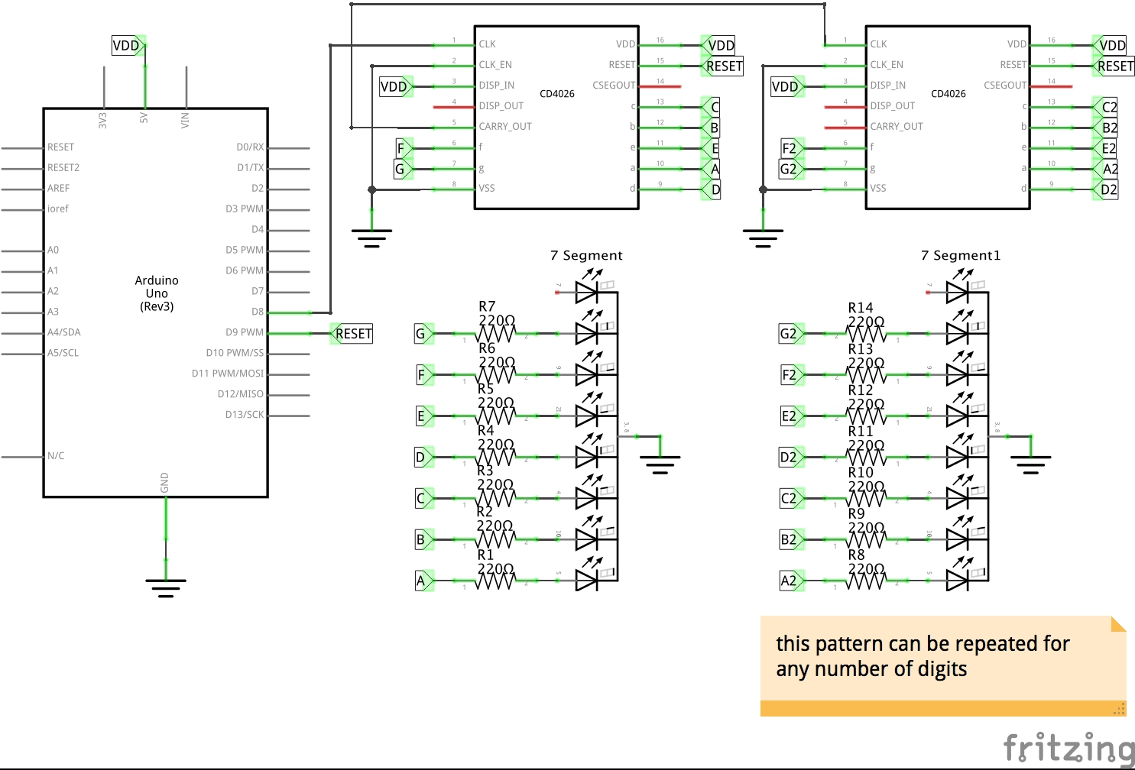Select VDD net label on Arduino 5V pin

point(128,46)
